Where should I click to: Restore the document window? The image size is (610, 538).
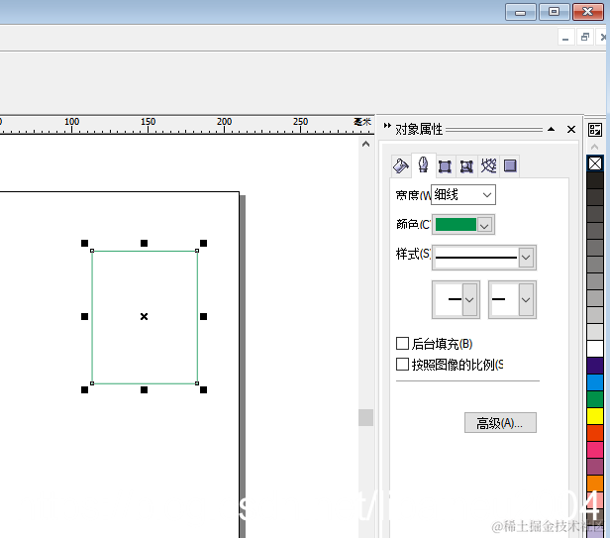(584, 37)
